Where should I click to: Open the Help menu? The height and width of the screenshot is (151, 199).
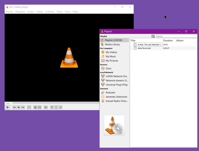75,12
